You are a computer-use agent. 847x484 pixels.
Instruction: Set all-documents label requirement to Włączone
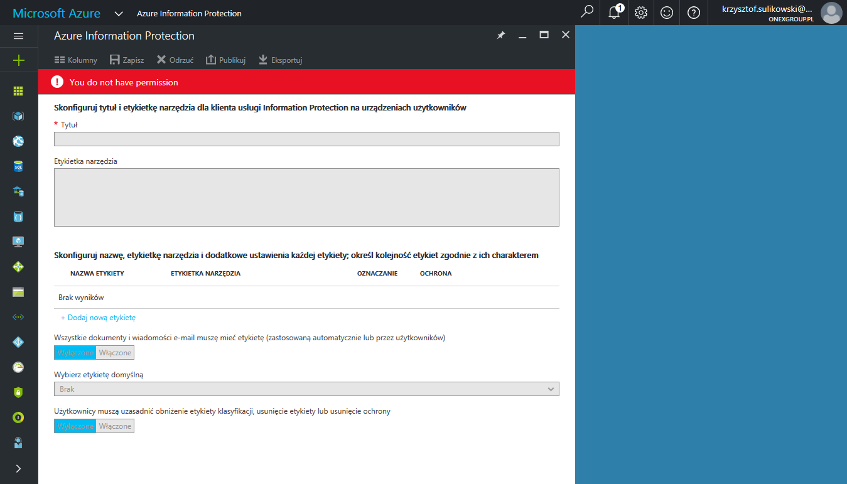point(116,353)
